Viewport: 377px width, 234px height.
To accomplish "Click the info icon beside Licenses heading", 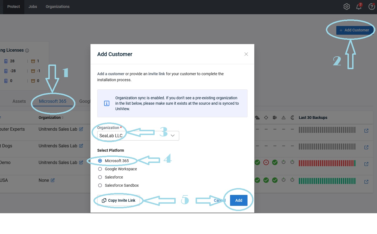I will (x=27, y=51).
